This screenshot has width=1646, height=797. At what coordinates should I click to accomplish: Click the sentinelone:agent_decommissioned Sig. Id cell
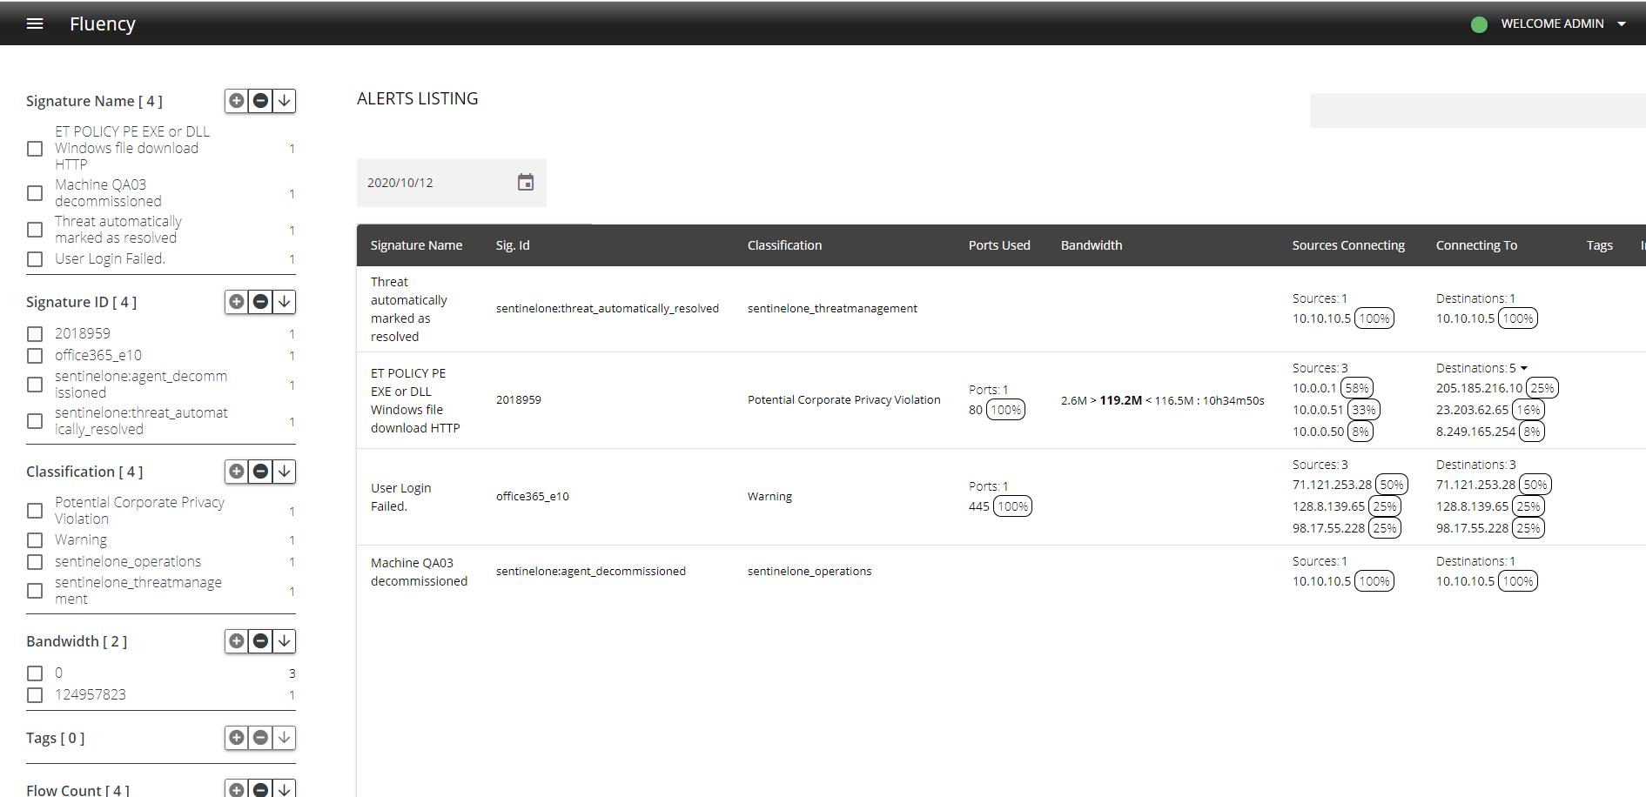click(x=591, y=571)
